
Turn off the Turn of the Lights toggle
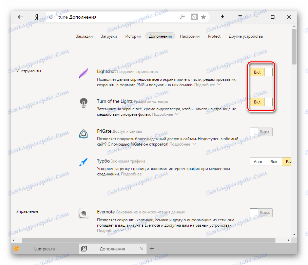[261, 102]
